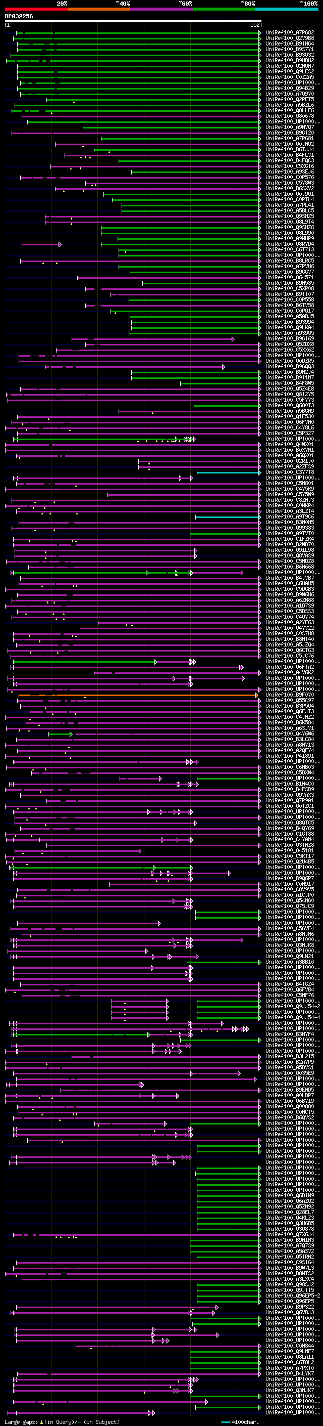Select label UniRef100_A1D7S9

coord(290,606)
